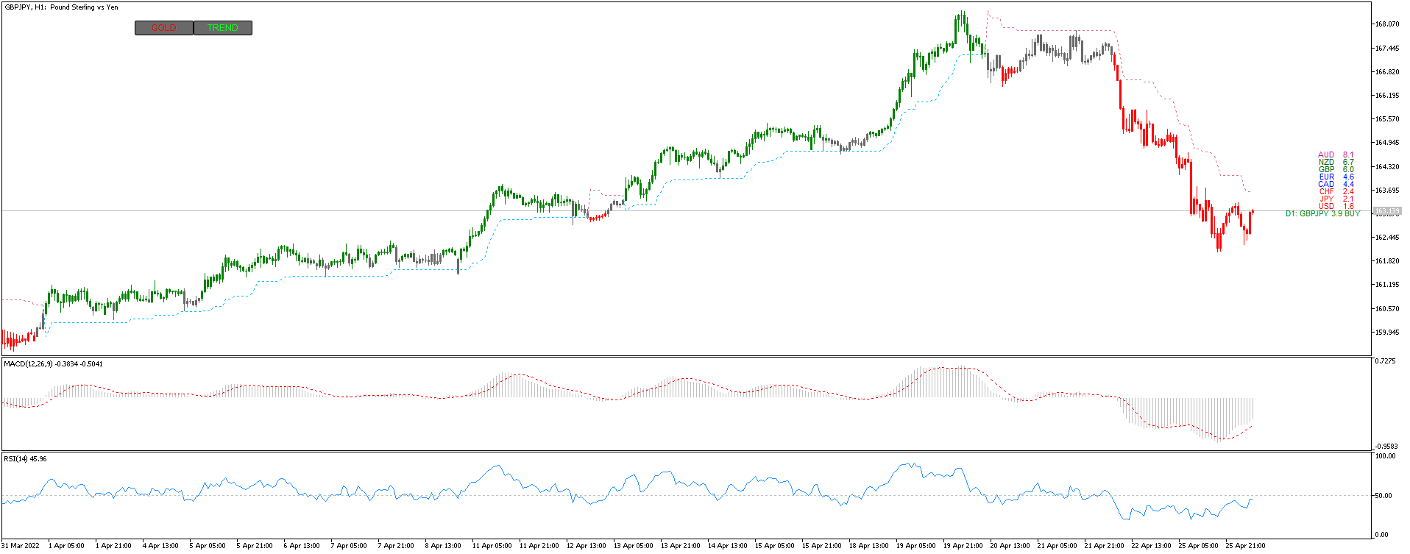Click the D1: GBPJPY 3.9 BUY signal
Image resolution: width=1410 pixels, height=554 pixels.
click(x=1322, y=214)
